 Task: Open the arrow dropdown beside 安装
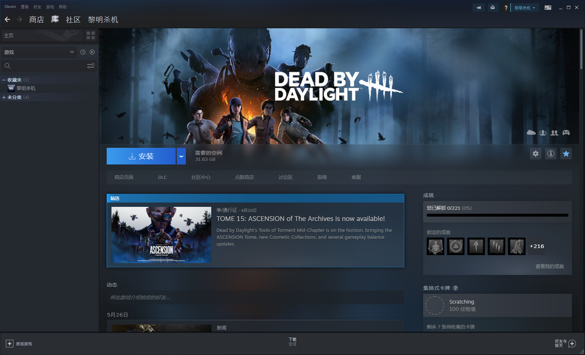click(181, 156)
